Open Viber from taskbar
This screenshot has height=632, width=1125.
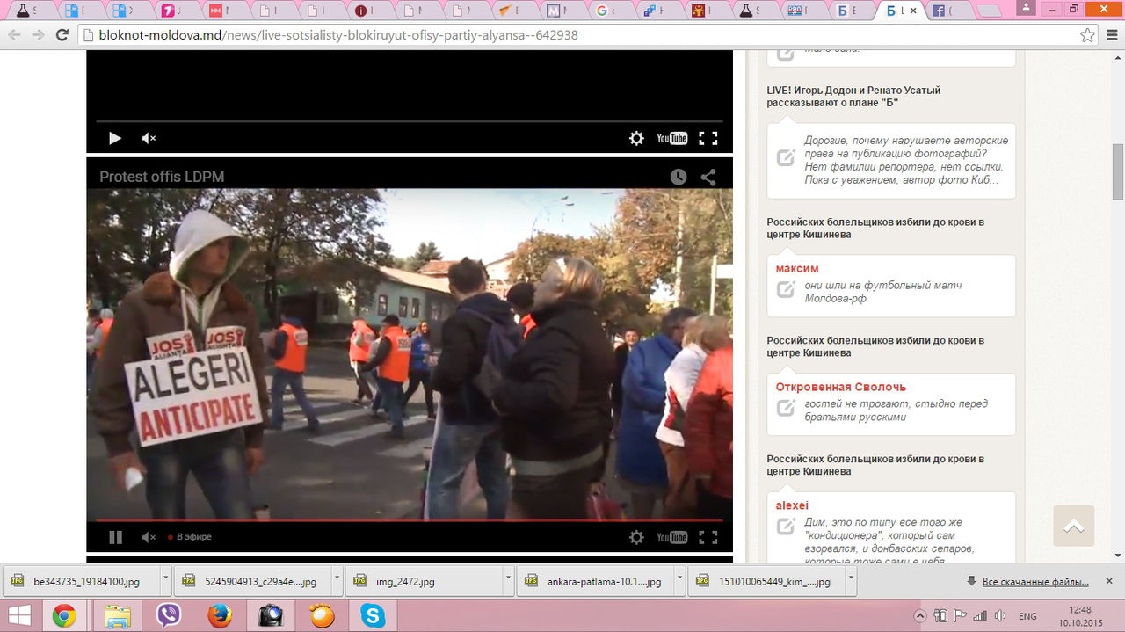168,615
